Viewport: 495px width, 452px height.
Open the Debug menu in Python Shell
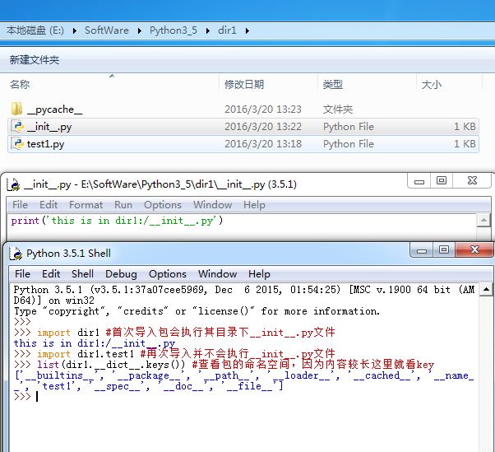click(121, 273)
